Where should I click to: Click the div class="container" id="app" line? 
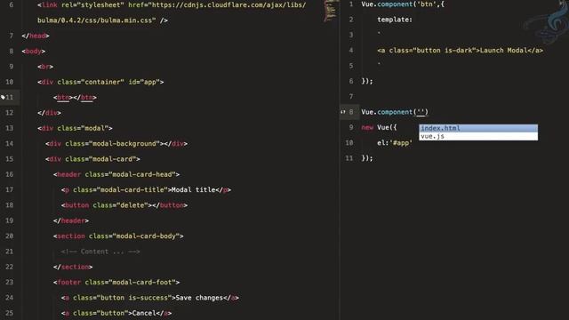pyautogui.click(x=100, y=82)
